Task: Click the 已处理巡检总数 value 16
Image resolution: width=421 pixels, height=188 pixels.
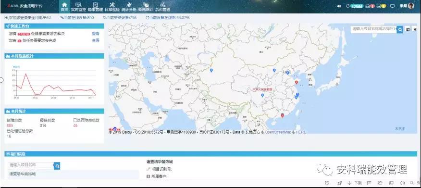Action: [x=9, y=136]
